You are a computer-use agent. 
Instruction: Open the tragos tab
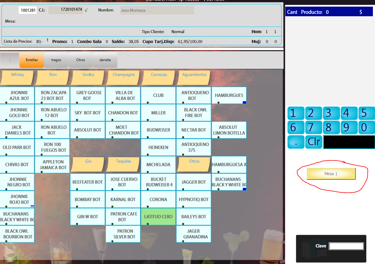pos(56,60)
